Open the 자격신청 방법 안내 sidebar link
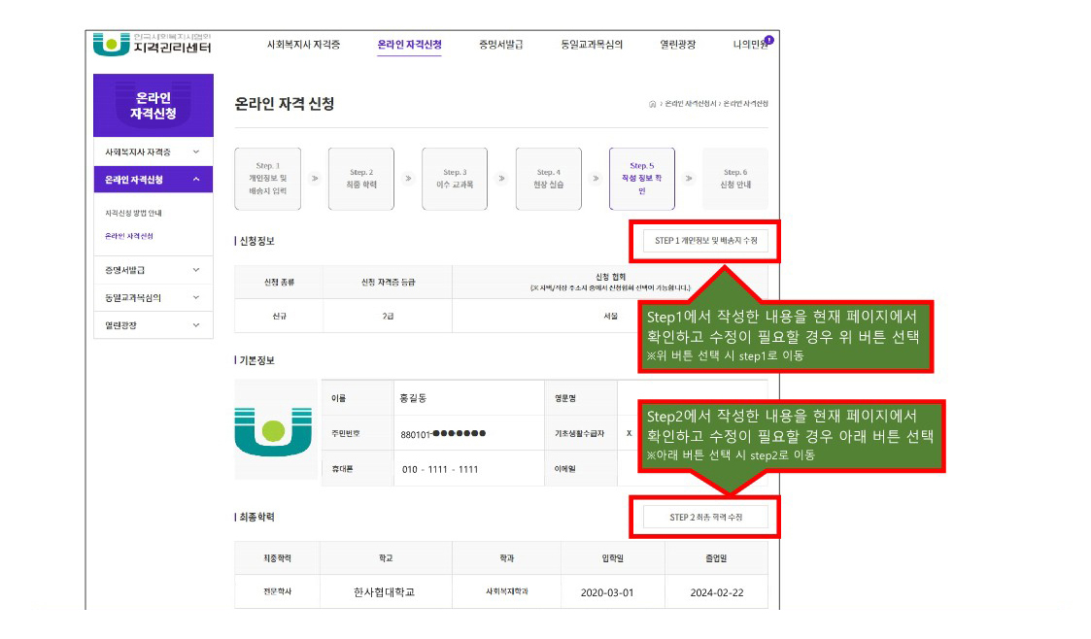Screen dimensions: 1091x639 click(x=134, y=214)
